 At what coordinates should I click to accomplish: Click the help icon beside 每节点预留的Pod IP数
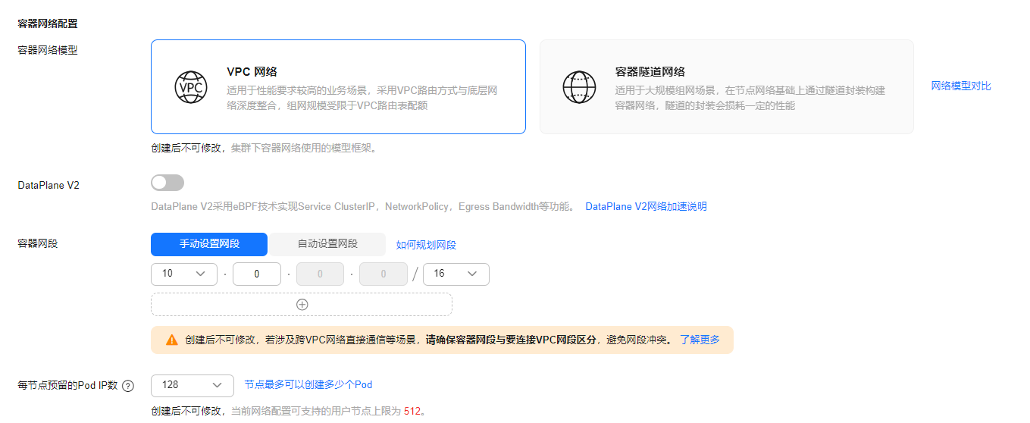click(128, 385)
